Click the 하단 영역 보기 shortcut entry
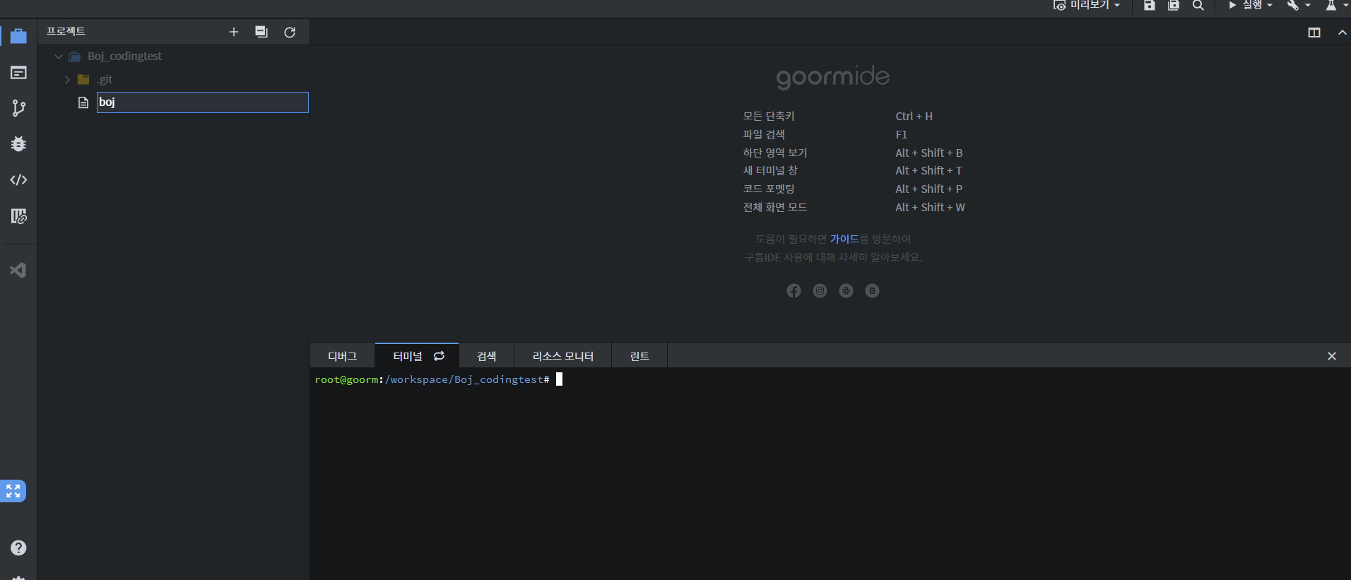Screen dimensions: 1351x580 [x=775, y=153]
